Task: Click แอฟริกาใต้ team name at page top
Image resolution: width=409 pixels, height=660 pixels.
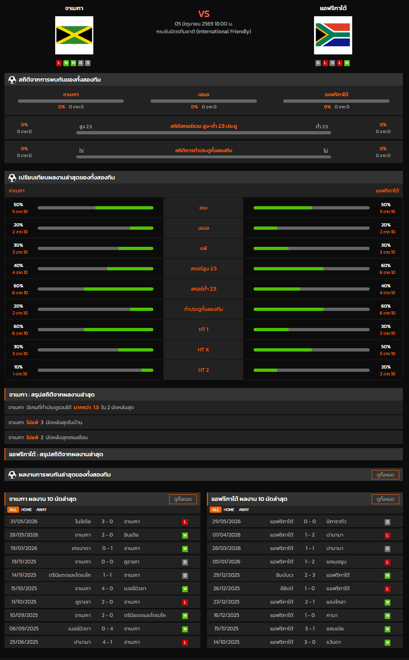Action: tap(333, 8)
